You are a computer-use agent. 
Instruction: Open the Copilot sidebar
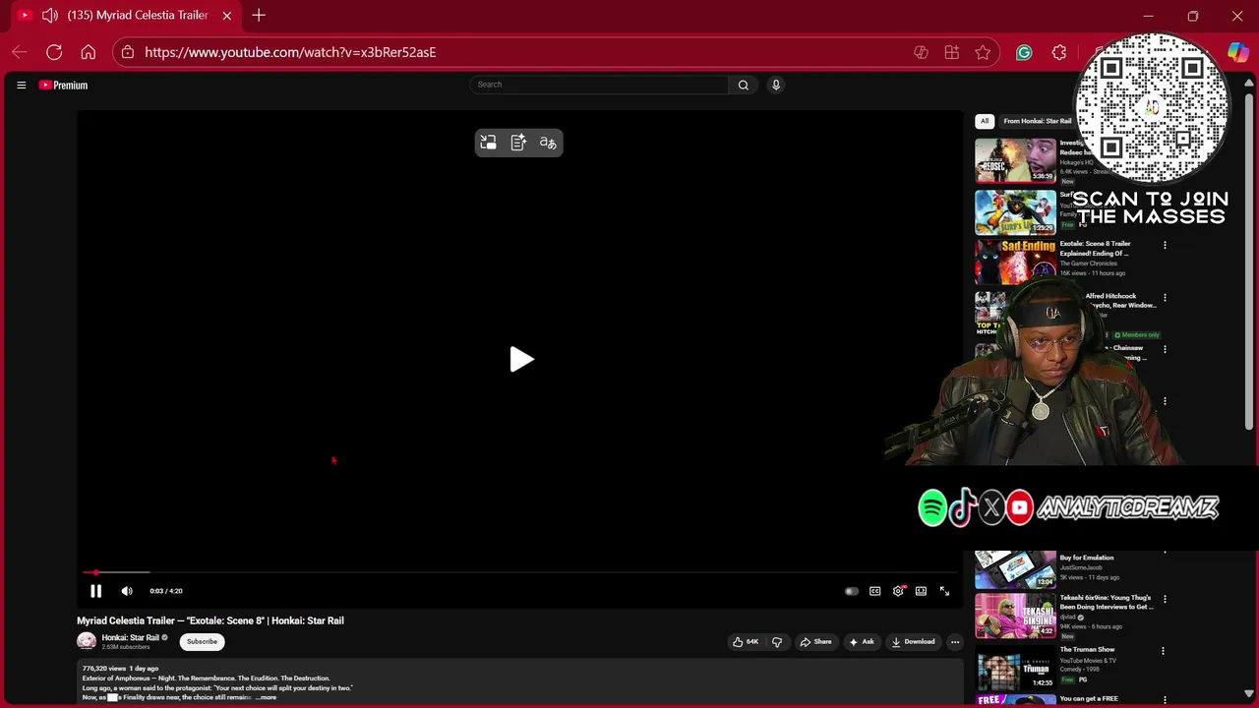pyautogui.click(x=1237, y=52)
